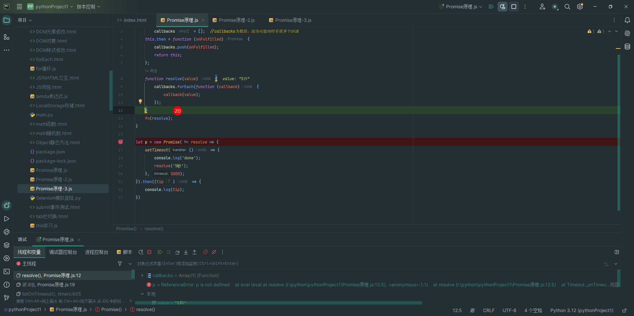
Task: Open the 版本控制 version control dropdown
Action: tap(88, 7)
